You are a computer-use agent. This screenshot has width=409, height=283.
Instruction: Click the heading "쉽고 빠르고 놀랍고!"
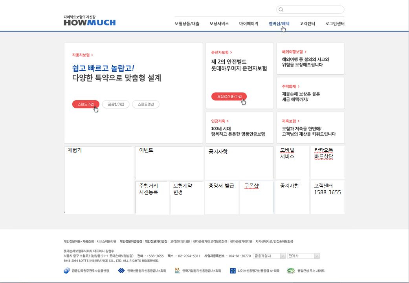(103, 68)
